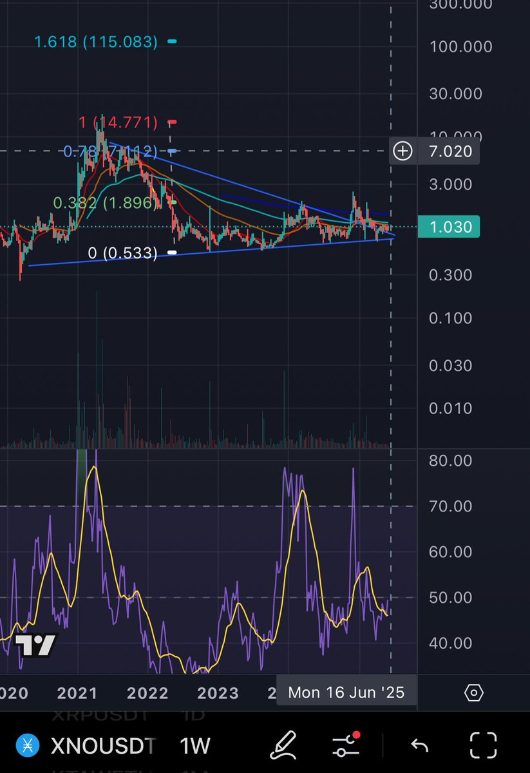
Task: Open price scale settings hexagon icon
Action: coord(473,693)
